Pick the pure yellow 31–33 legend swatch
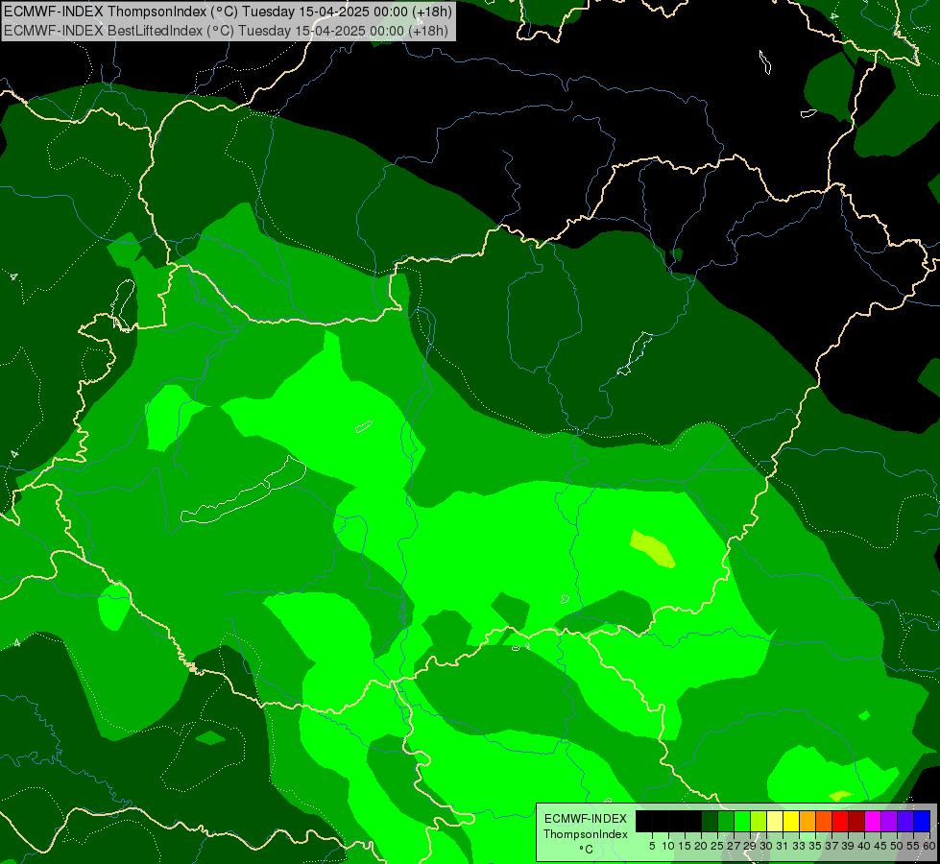The height and width of the screenshot is (864, 940). pyautogui.click(x=791, y=821)
